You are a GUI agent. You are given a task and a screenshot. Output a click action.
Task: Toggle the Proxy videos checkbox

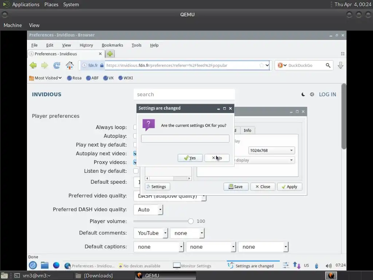tap(135, 162)
